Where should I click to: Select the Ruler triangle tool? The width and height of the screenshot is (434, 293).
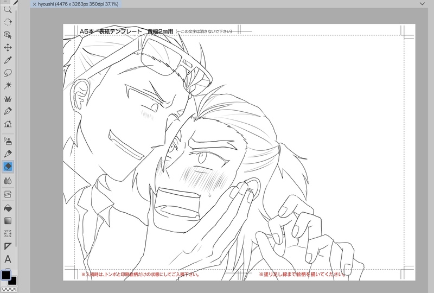8,246
